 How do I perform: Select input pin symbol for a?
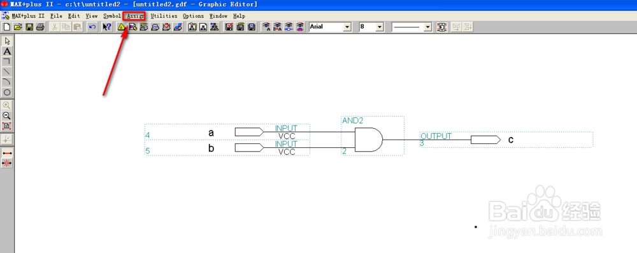(x=250, y=132)
